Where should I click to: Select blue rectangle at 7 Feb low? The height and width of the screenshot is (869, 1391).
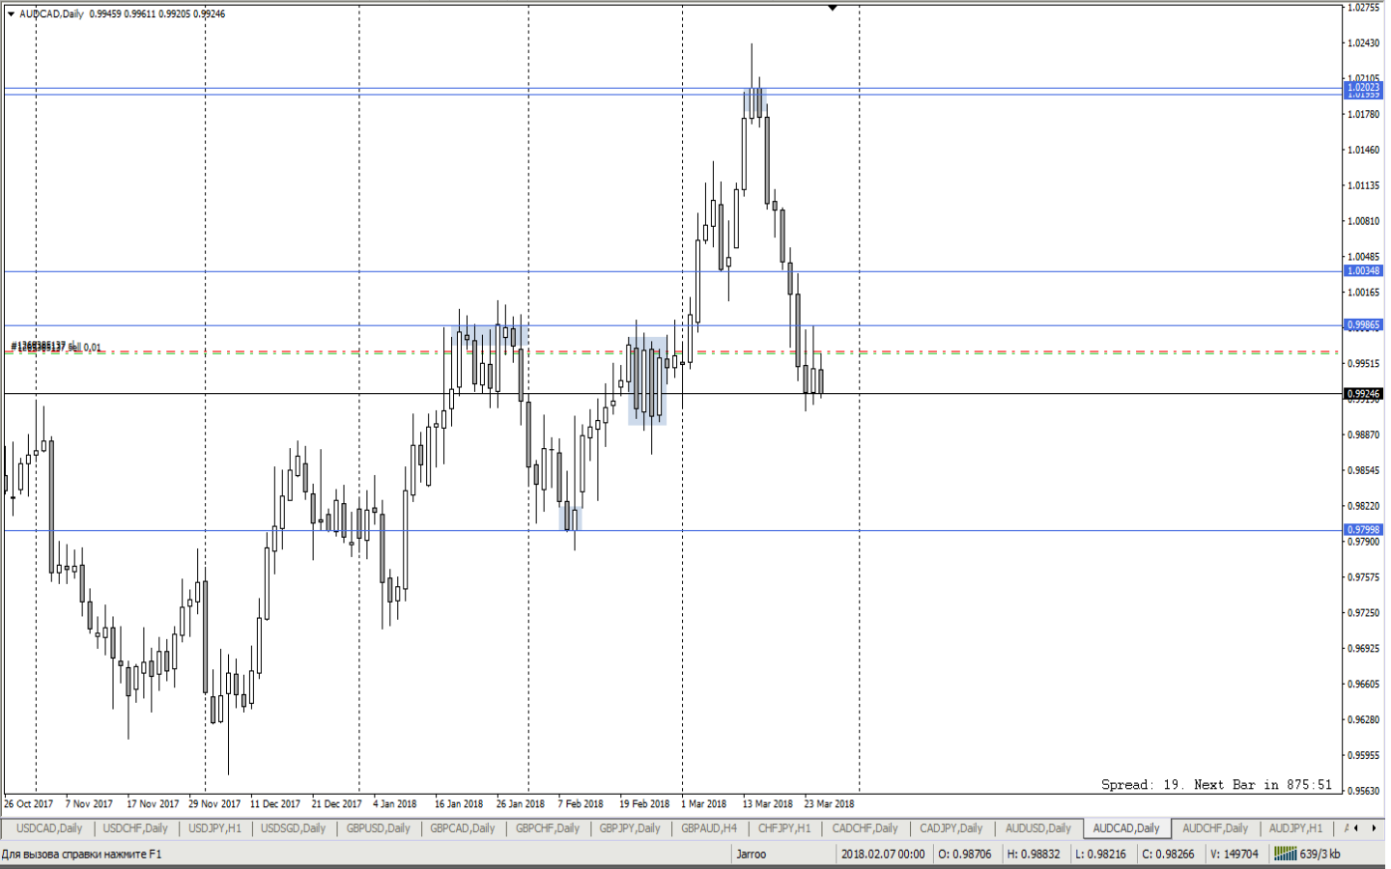[571, 519]
